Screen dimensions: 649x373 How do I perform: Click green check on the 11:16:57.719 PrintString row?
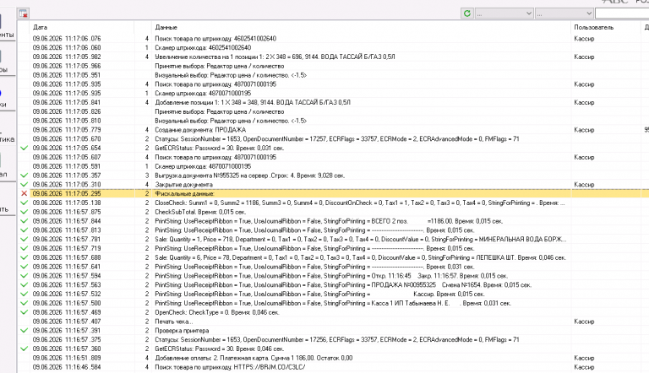[x=24, y=248]
